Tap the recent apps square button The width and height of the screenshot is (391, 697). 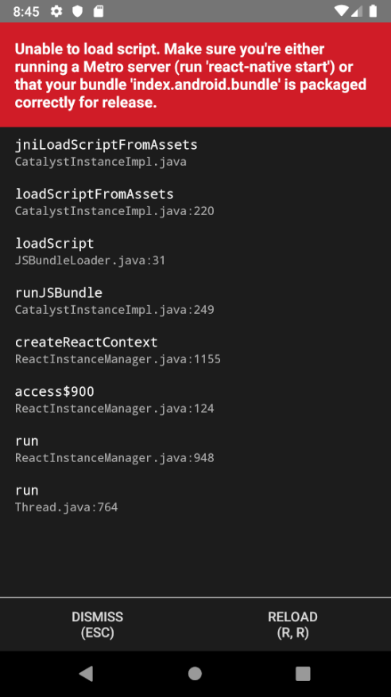click(303, 673)
